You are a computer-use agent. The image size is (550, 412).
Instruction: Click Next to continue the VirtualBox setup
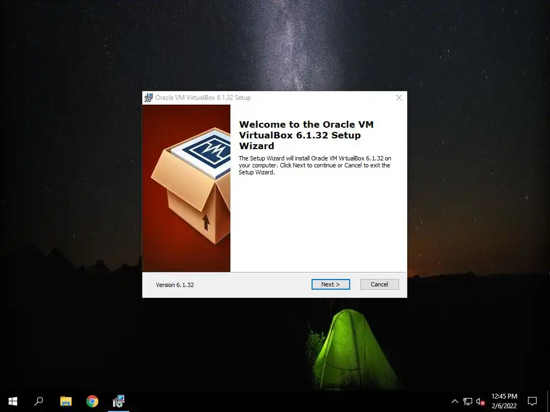[x=330, y=284]
